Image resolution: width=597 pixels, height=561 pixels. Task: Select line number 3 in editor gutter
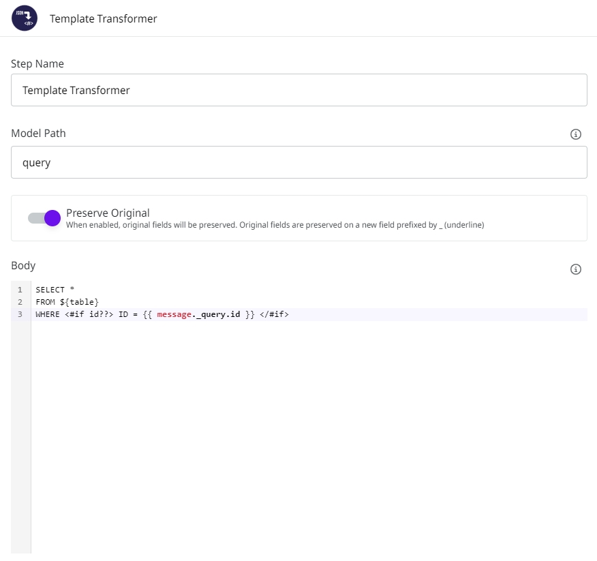pos(20,314)
